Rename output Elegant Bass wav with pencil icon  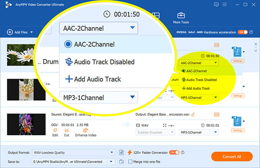coord(193,114)
